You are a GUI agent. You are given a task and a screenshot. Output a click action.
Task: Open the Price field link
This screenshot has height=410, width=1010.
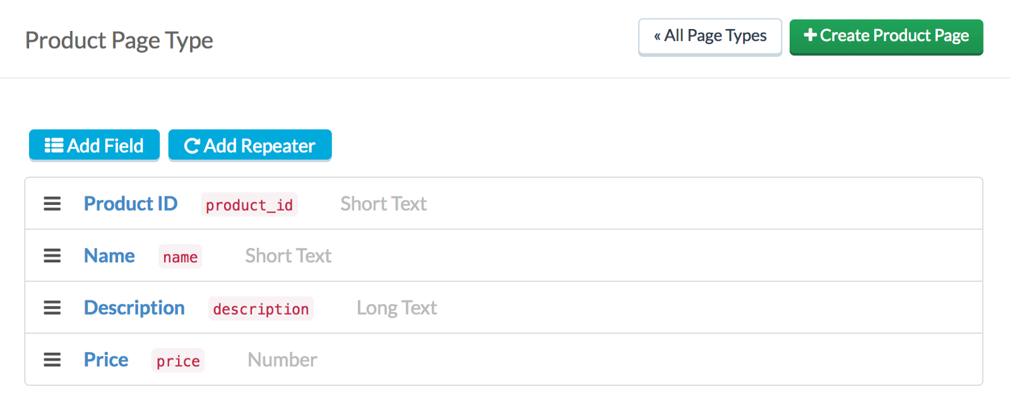(x=106, y=360)
